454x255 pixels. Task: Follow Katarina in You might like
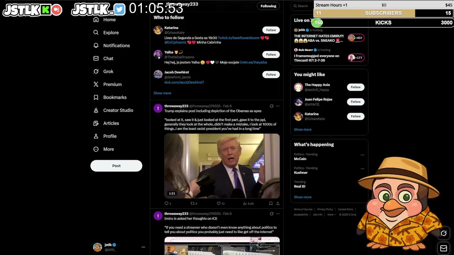point(356,116)
